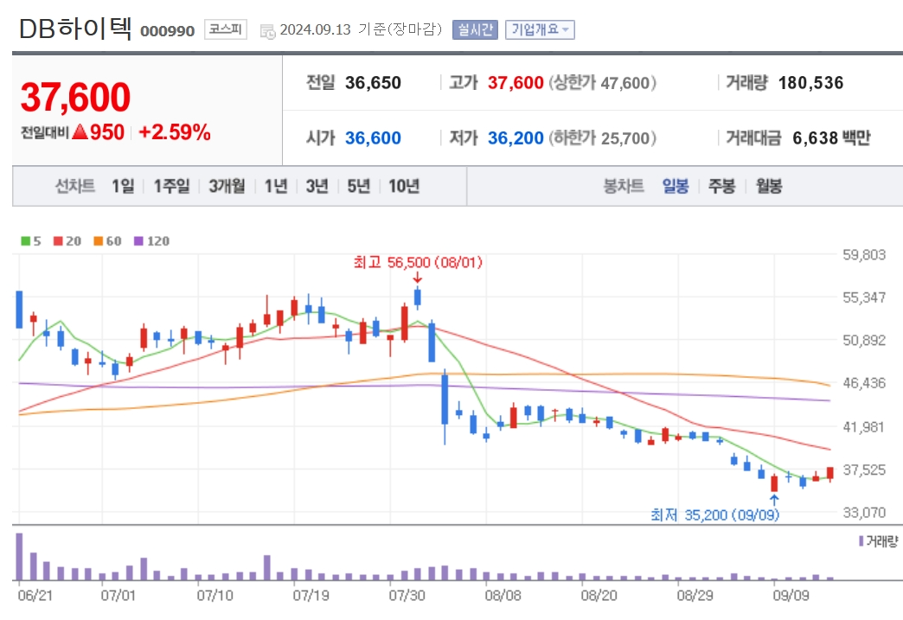Click the 거래대금 value 6,638 백만
Screen dimensions: 903x620
pos(831,138)
